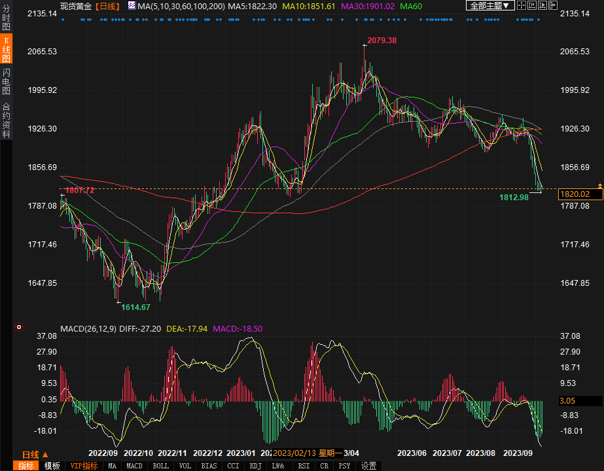This screenshot has height=471, width=604.
Task: Click the red sun icon beside MACD panel
Action: pyautogui.click(x=19, y=327)
